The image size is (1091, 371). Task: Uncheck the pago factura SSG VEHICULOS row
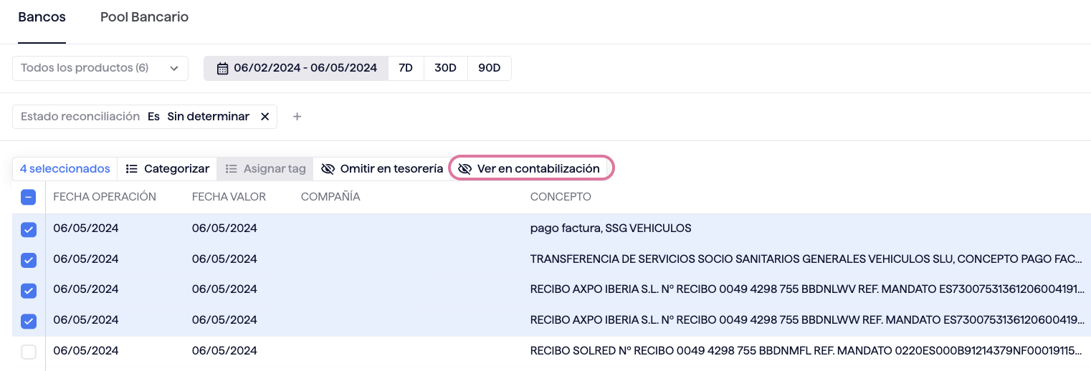click(29, 229)
